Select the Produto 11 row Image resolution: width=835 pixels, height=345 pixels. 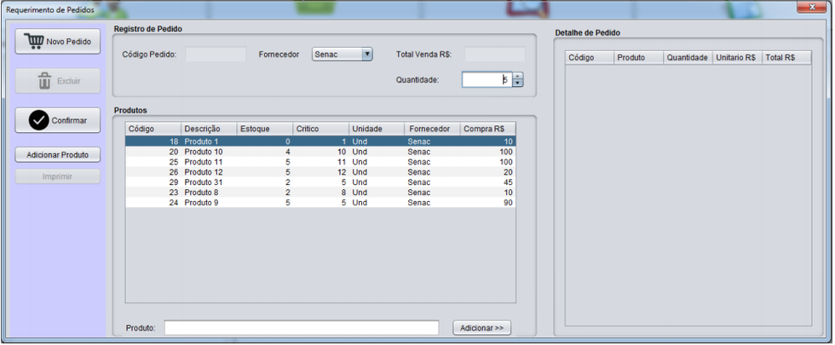click(320, 162)
